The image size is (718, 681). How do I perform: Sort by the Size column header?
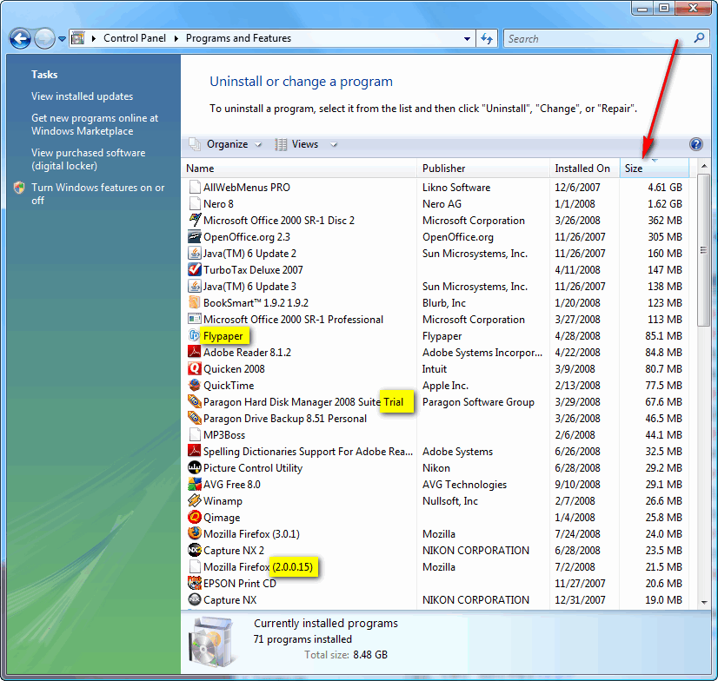click(x=655, y=169)
